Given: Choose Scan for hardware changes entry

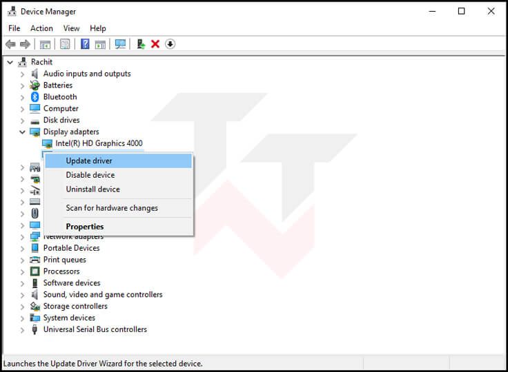Looking at the screenshot, I should (119, 208).
